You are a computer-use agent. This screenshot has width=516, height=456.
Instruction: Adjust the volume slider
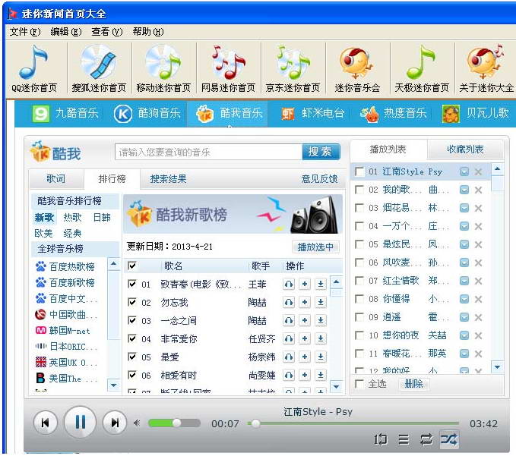click(174, 423)
